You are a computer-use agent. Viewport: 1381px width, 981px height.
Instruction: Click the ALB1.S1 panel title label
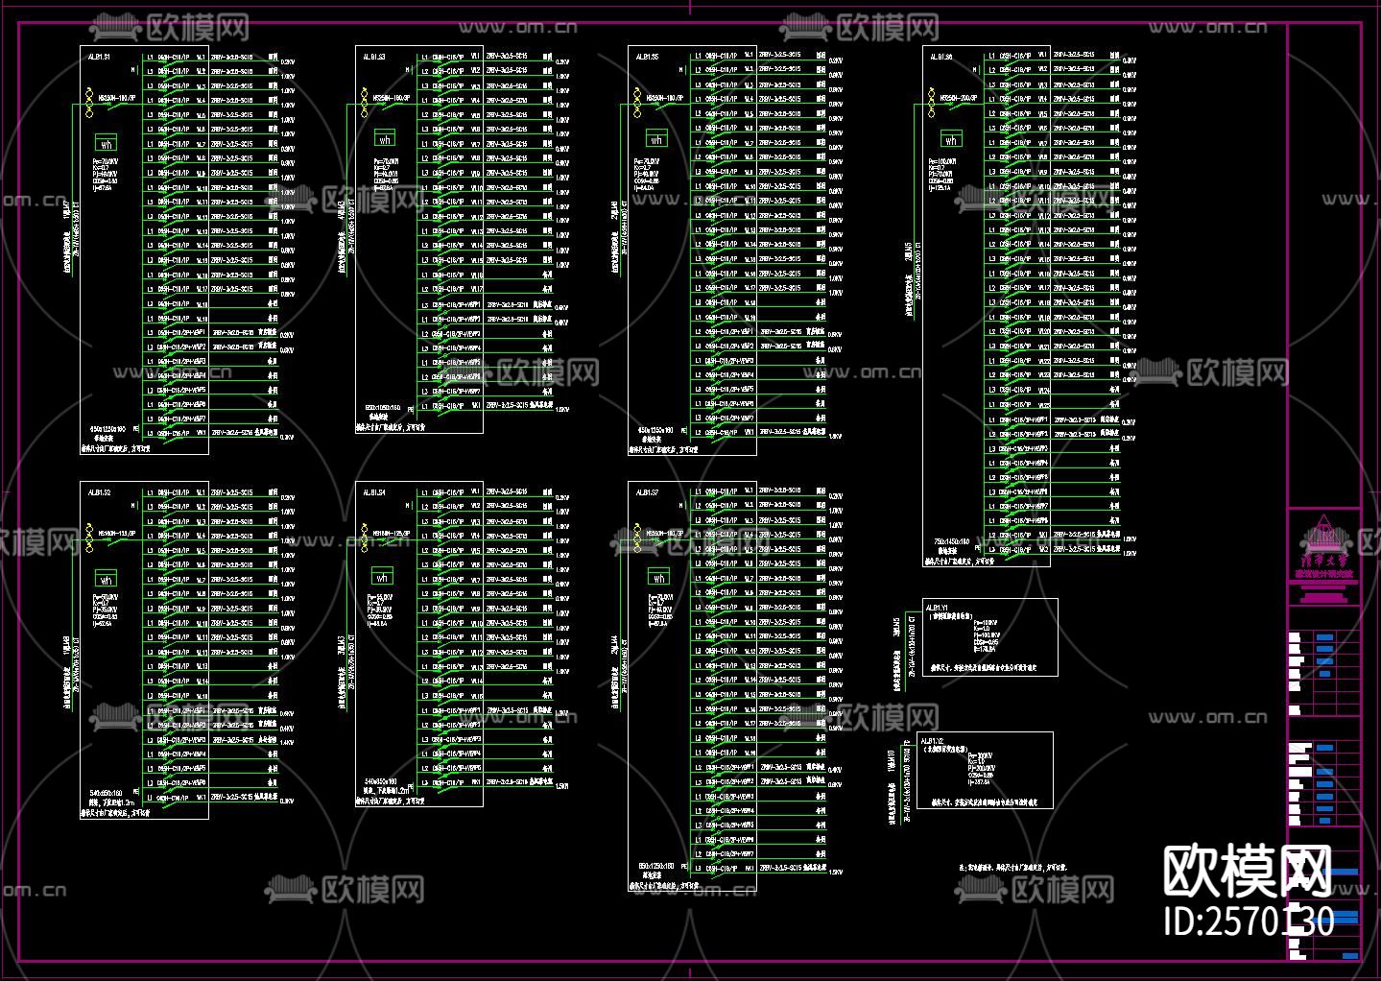pyautogui.click(x=99, y=58)
